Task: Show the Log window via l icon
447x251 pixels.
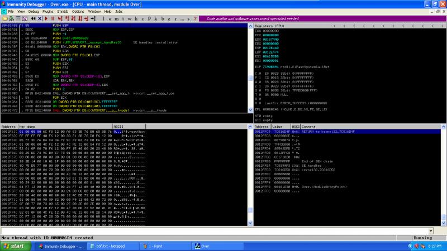Action: point(104,18)
